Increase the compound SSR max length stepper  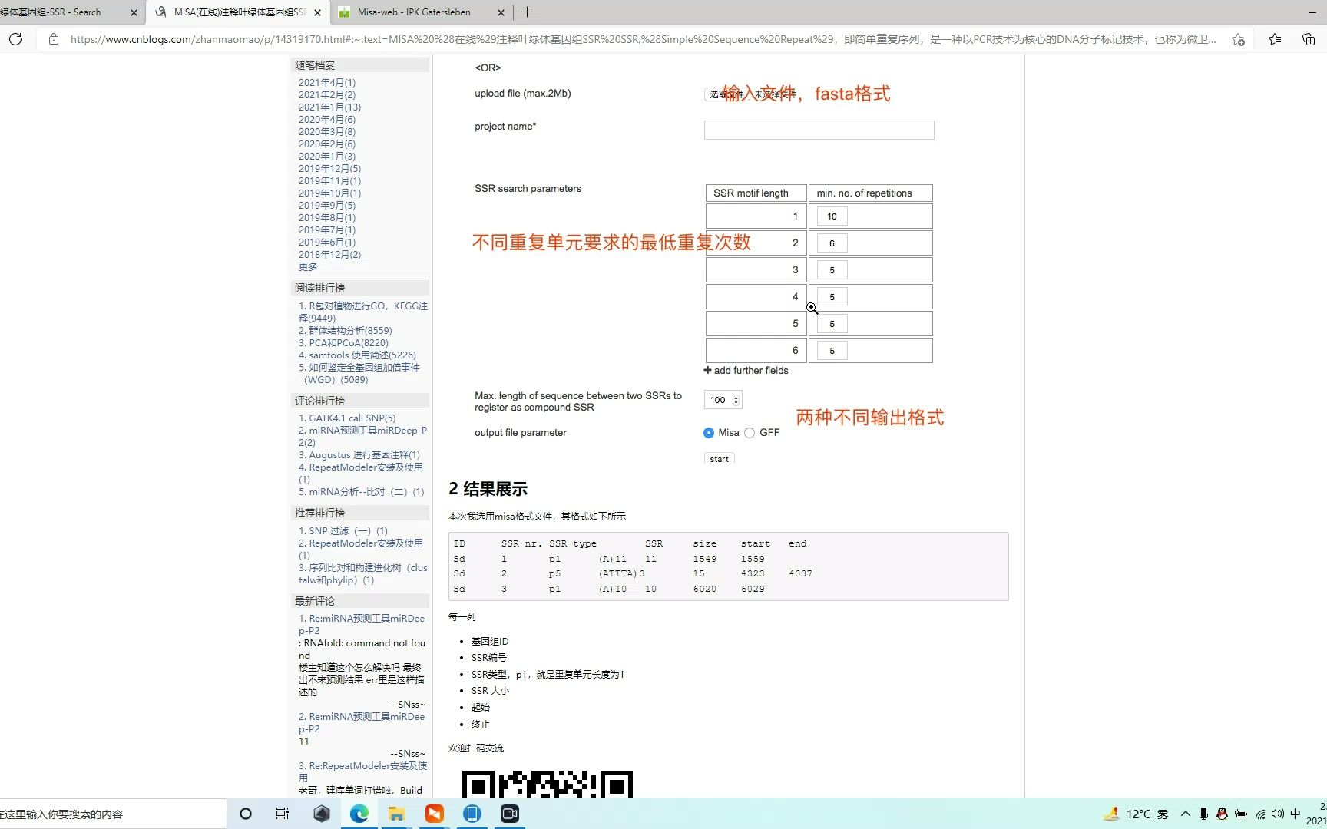[x=735, y=397]
